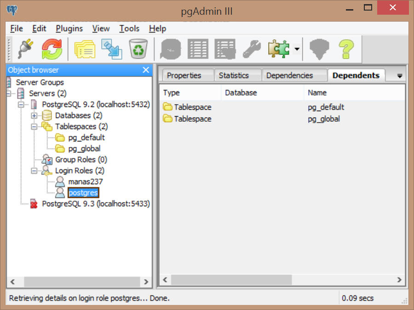Click the manas237 user icon
414x310 pixels.
[x=60, y=182]
